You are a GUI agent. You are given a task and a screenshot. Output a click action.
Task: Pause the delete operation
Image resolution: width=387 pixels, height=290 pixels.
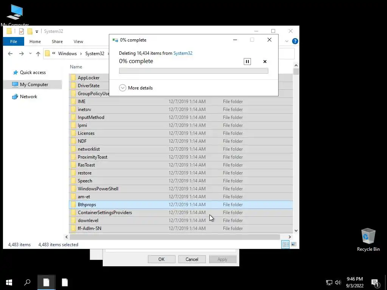coord(247,62)
